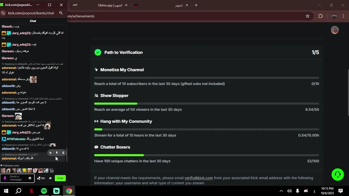
Task: Open Chrome extensions puzzle icon
Action: point(321,16)
